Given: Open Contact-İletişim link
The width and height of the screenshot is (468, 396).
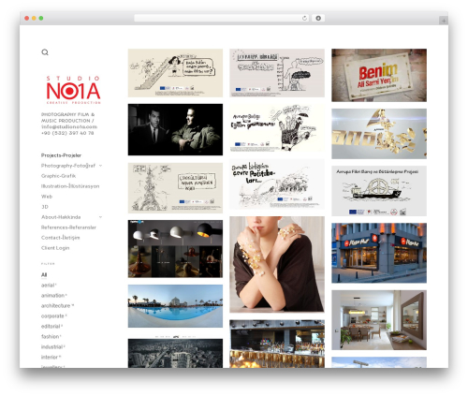Looking at the screenshot, I should [x=61, y=238].
